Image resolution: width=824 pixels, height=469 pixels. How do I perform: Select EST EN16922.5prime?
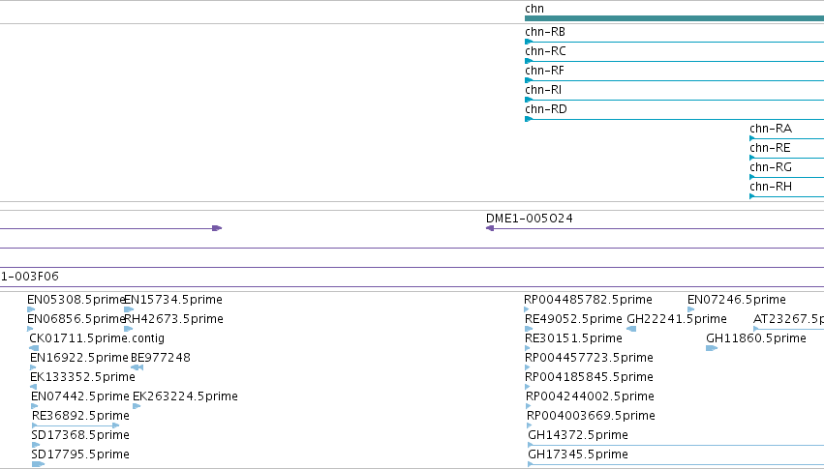click(78, 358)
